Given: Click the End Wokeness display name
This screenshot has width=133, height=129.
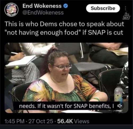Looking at the screenshot, I should point(42,6).
